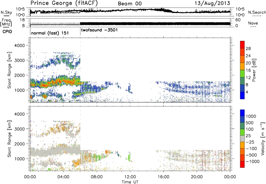This screenshot has width=266, height=184.
Task: Click the "Beam 00" label
Action: tap(130, 4)
